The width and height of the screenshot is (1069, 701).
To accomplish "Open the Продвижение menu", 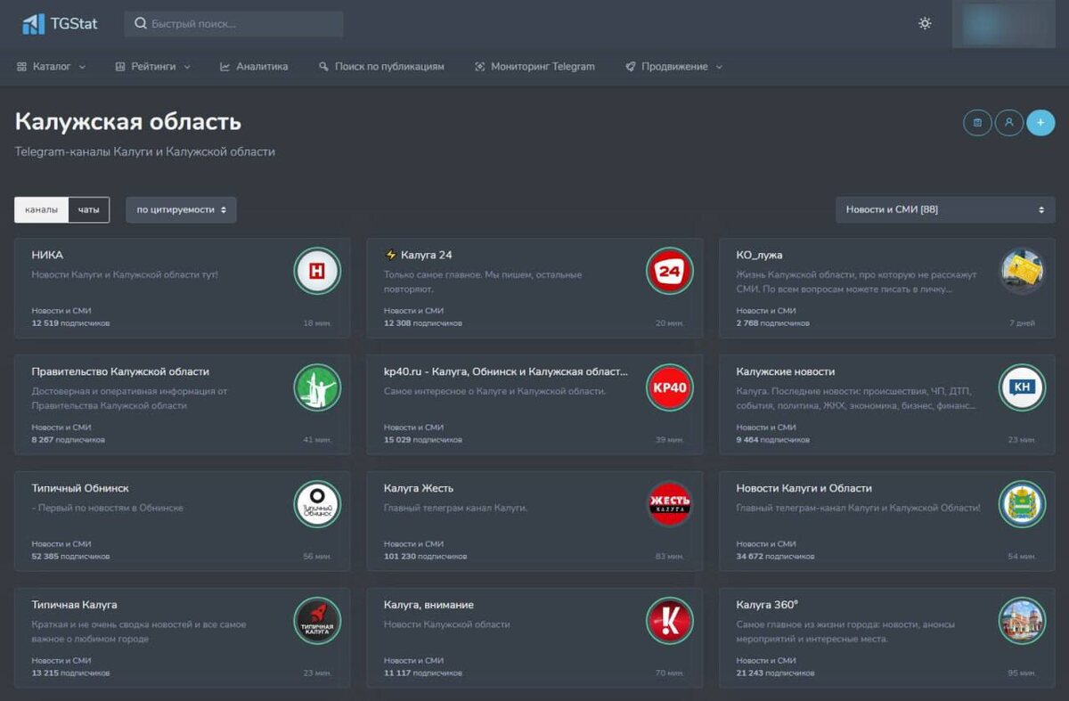I will (674, 67).
